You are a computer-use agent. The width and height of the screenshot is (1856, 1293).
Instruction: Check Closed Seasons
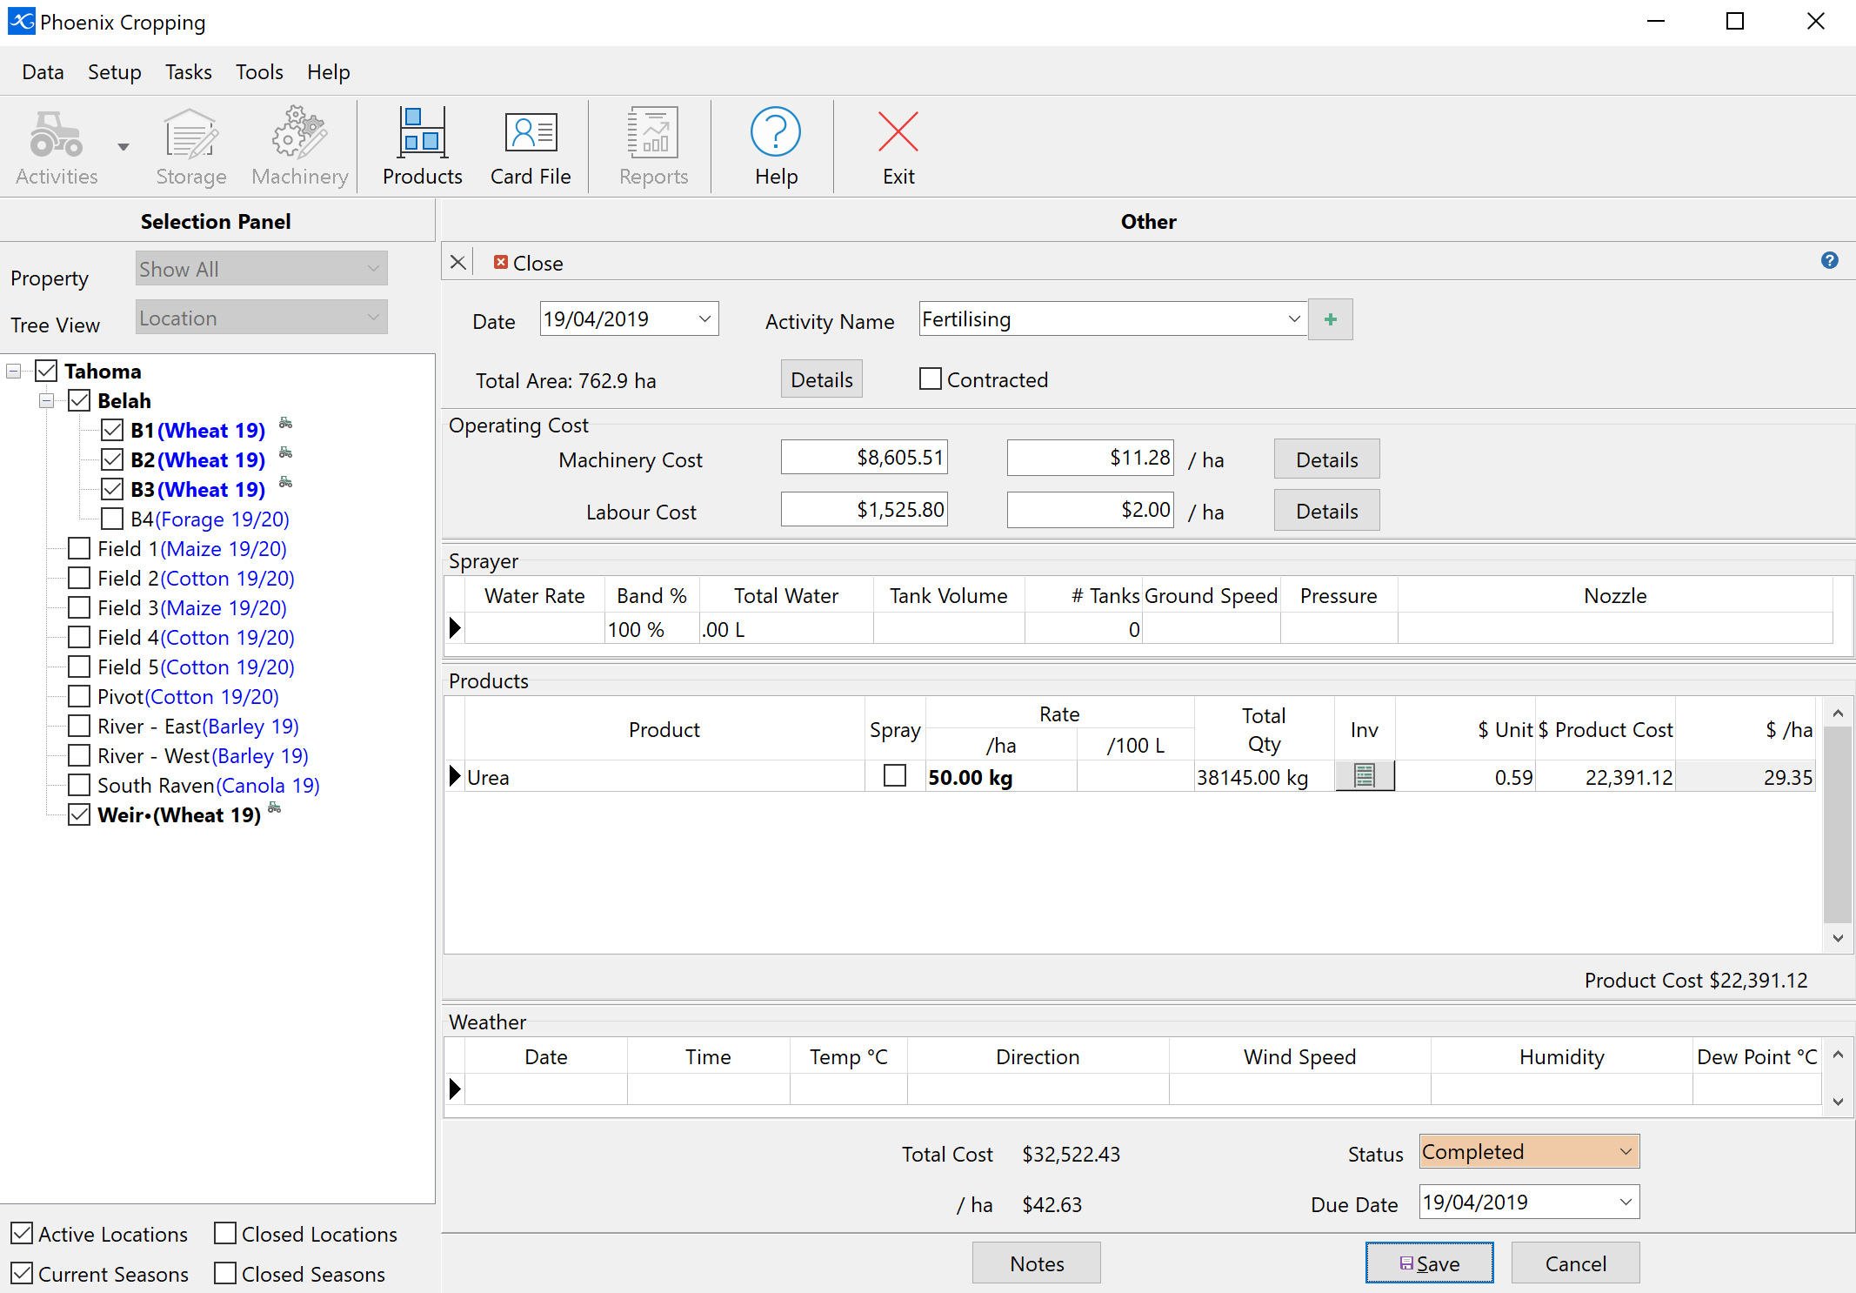tap(225, 1274)
